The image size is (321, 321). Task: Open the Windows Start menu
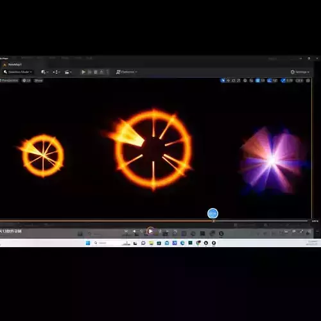[88, 243]
